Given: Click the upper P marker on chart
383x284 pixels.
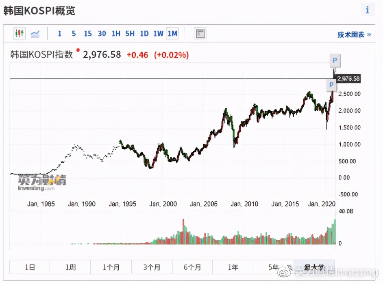Looking at the screenshot, I should 335,61.
